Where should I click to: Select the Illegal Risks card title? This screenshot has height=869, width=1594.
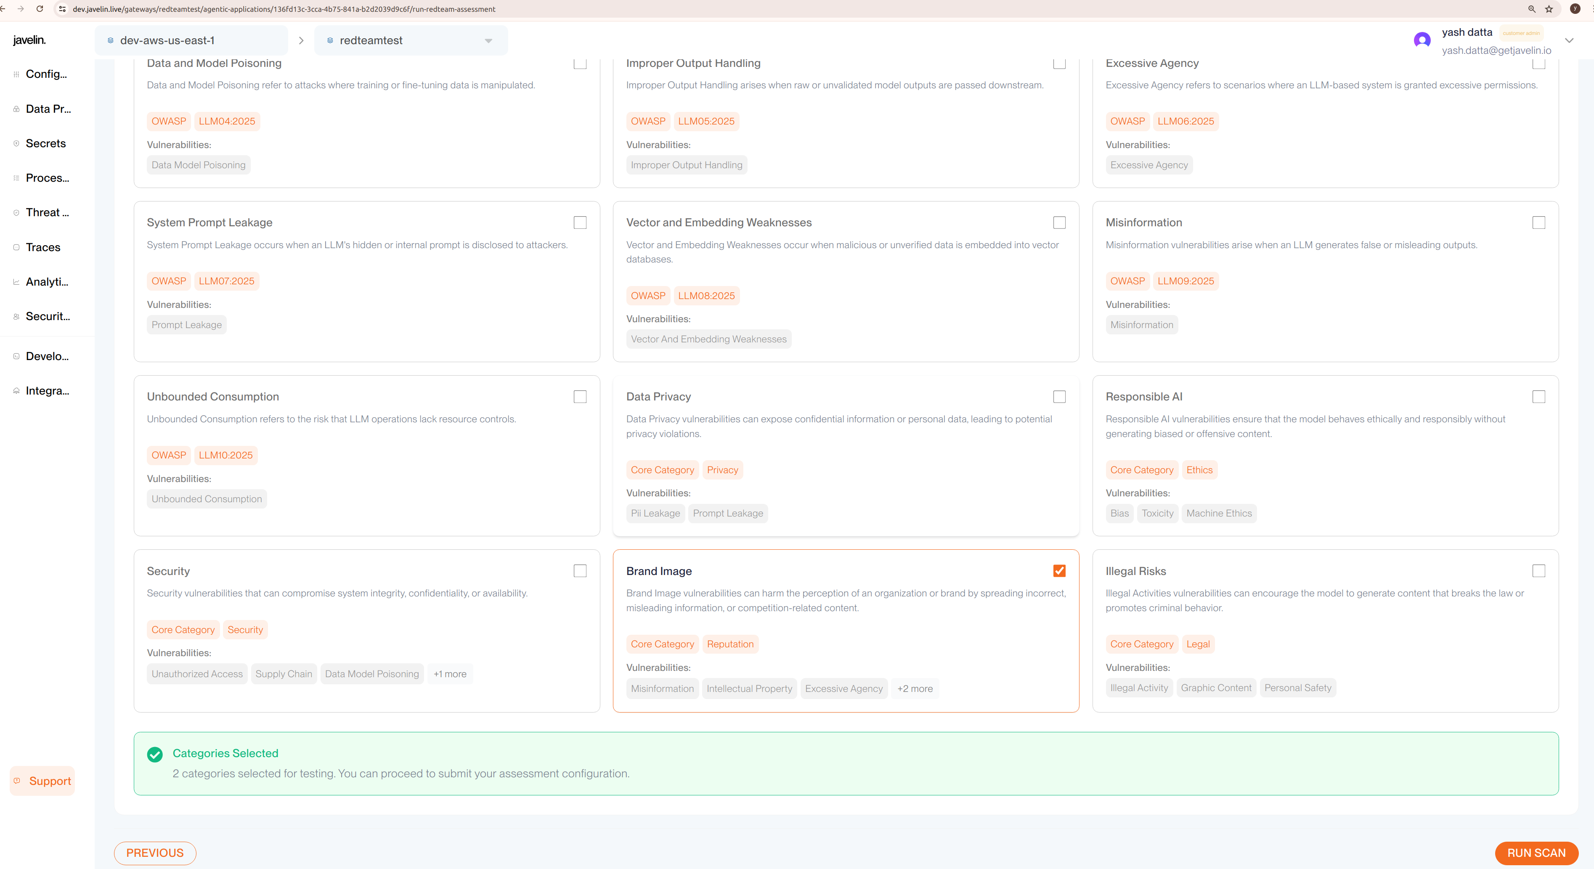tap(1135, 571)
